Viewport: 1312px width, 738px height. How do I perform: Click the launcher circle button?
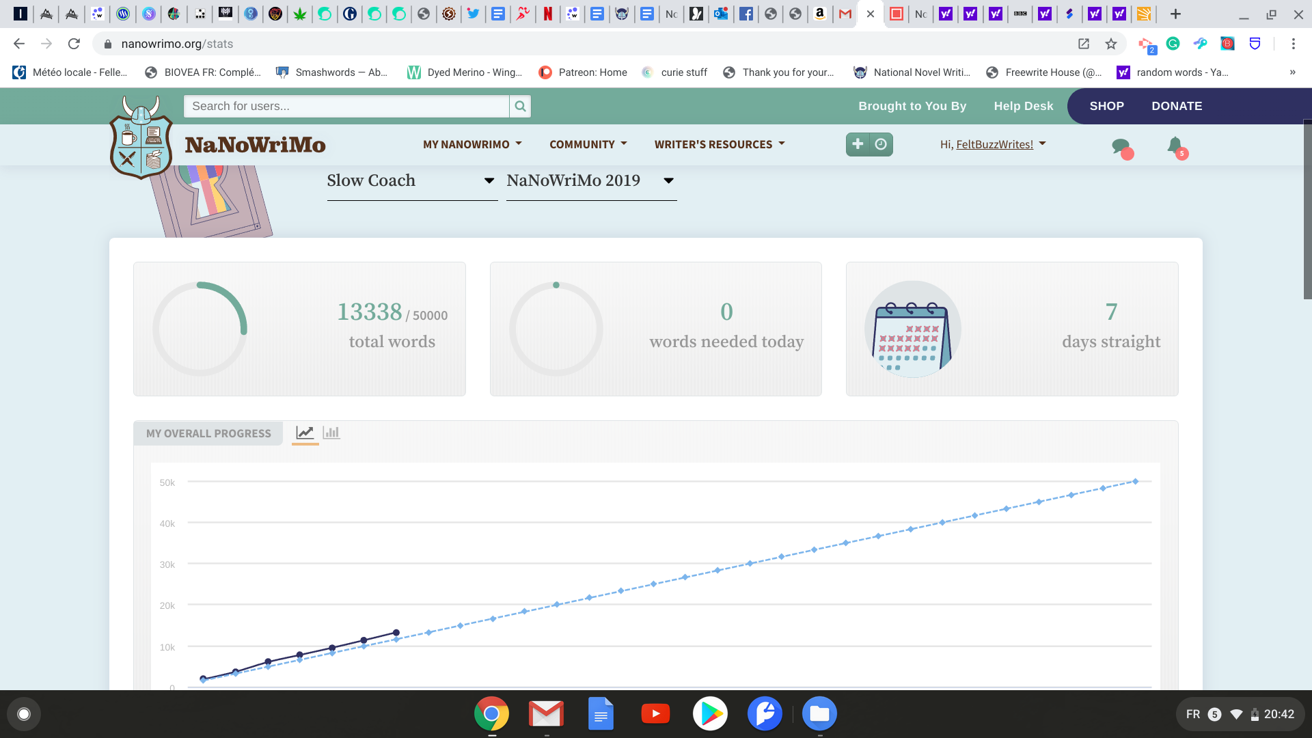coord(24,714)
